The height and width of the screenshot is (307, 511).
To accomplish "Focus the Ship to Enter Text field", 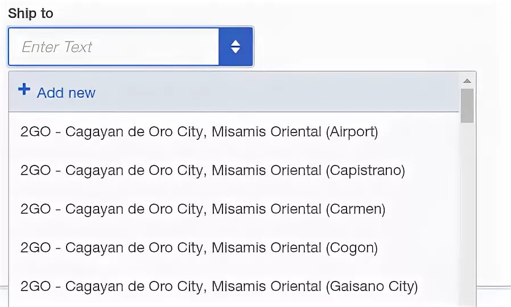I will [113, 47].
